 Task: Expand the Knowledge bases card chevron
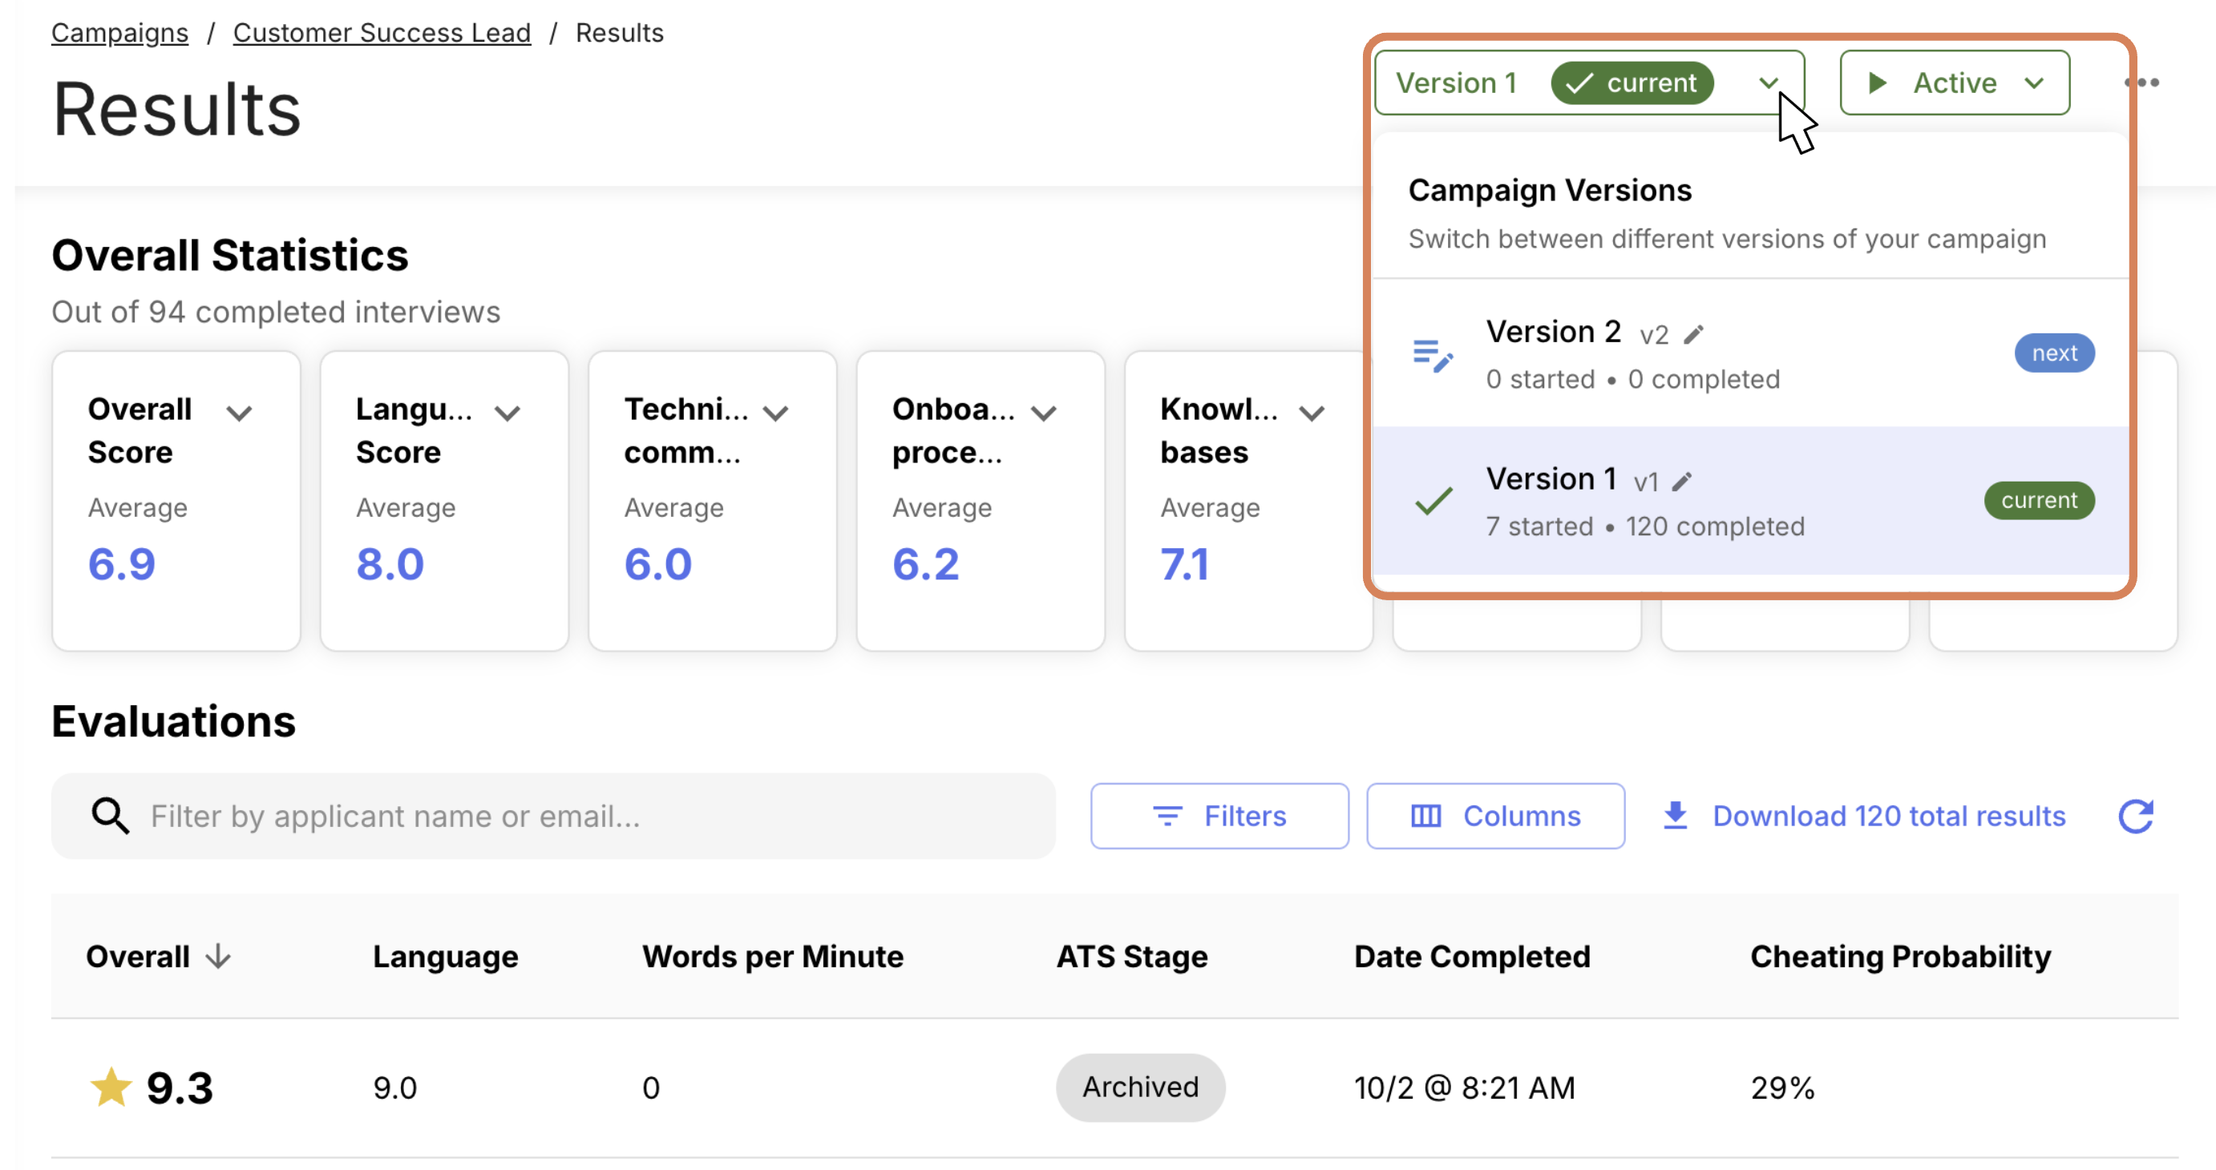click(1311, 413)
